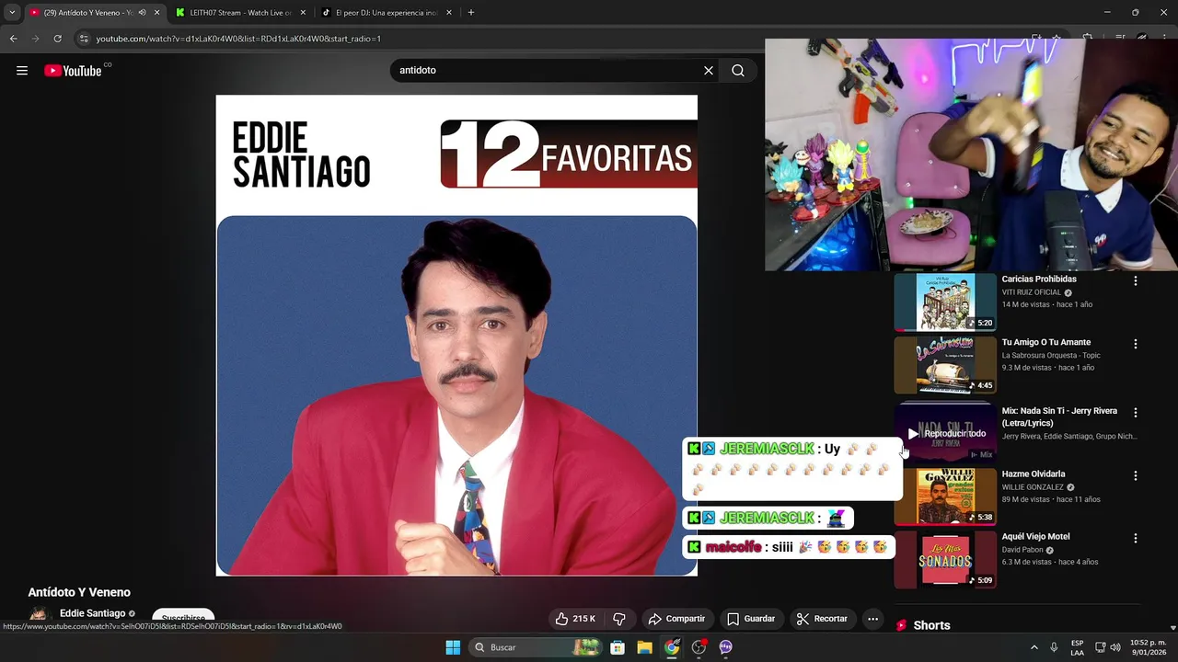
Task: Click La Sabrosura Orquesta - Topic text
Action: [x=1051, y=355]
